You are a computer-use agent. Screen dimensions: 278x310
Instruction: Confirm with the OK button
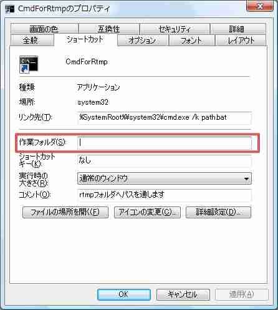[x=124, y=294]
